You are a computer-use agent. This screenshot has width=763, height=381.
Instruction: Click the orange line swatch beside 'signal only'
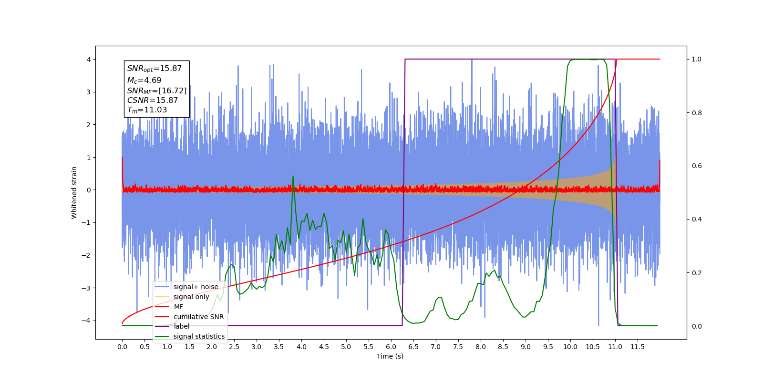click(x=162, y=297)
